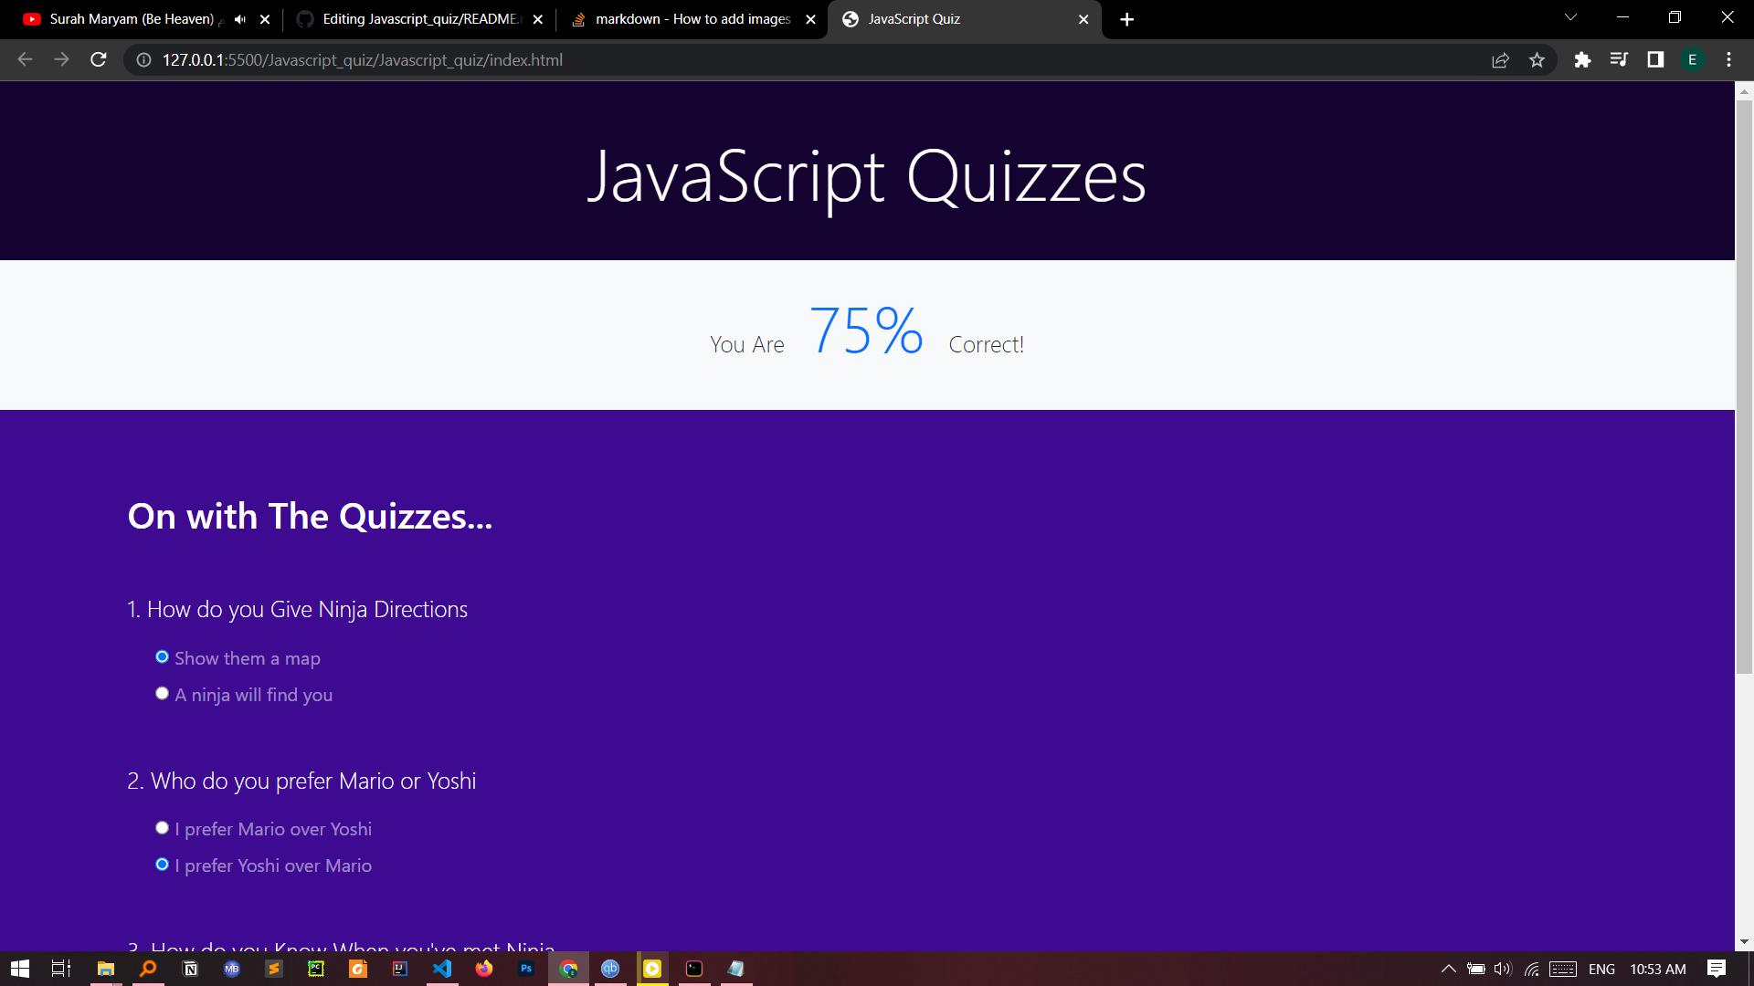Choose 'I prefer Mario over Yoshi'
The height and width of the screenshot is (986, 1754).
pyautogui.click(x=162, y=827)
